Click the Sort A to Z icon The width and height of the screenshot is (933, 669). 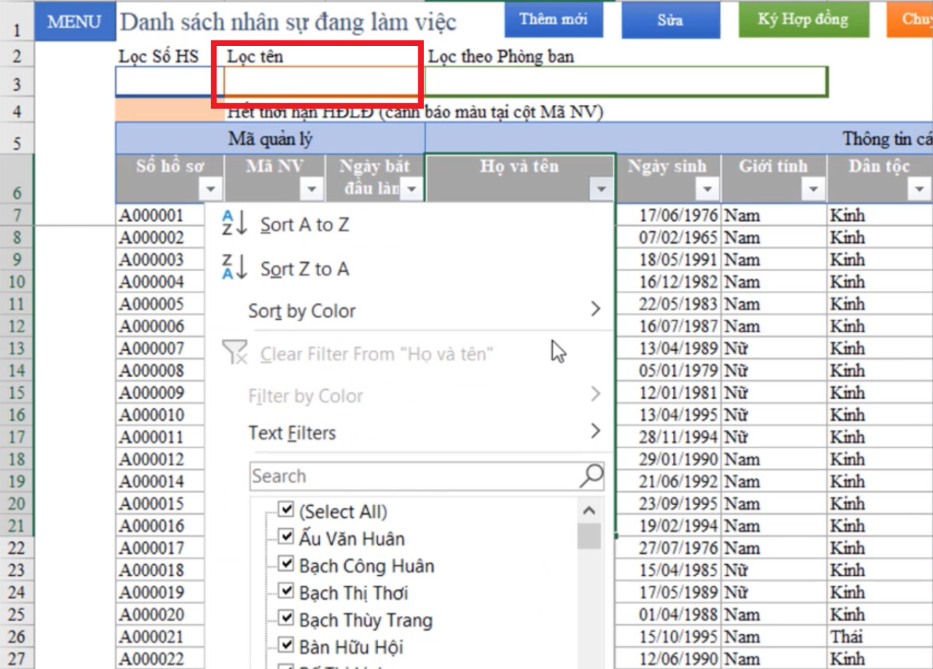point(232,224)
